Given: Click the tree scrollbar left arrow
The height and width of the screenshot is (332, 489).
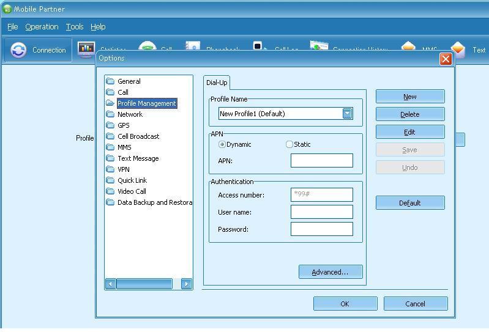Looking at the screenshot, I should [x=110, y=284].
